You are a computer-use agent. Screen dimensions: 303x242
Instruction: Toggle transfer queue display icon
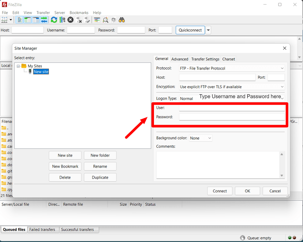[44, 20]
